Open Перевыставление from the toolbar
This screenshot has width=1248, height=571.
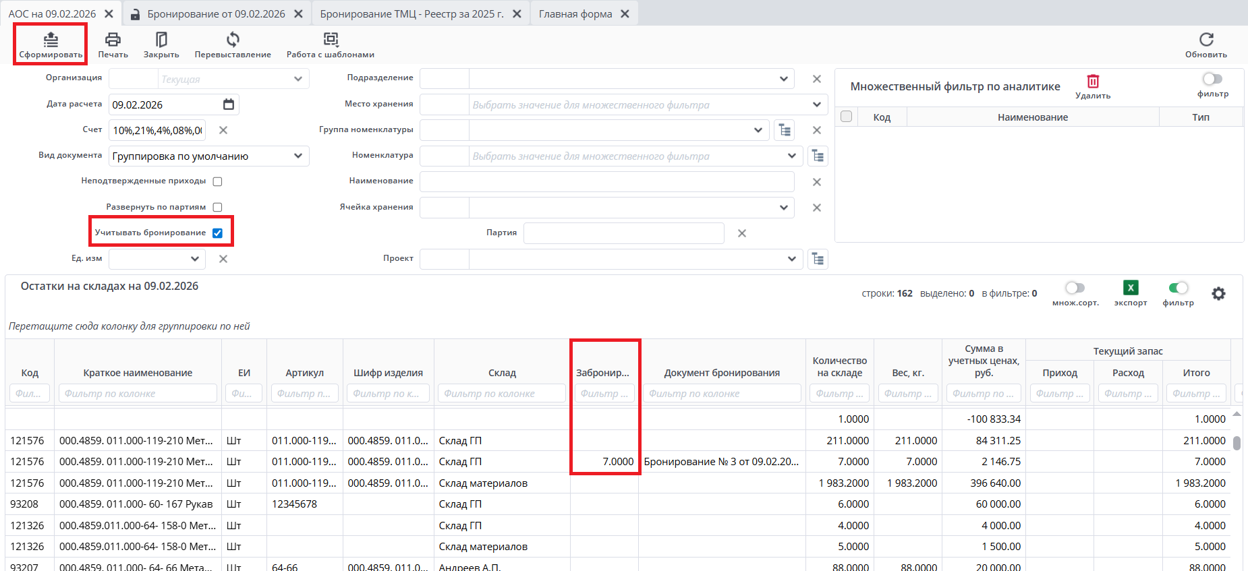pos(233,40)
